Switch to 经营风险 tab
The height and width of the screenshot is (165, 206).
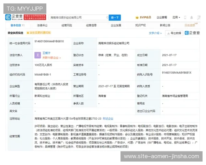tap(67, 25)
